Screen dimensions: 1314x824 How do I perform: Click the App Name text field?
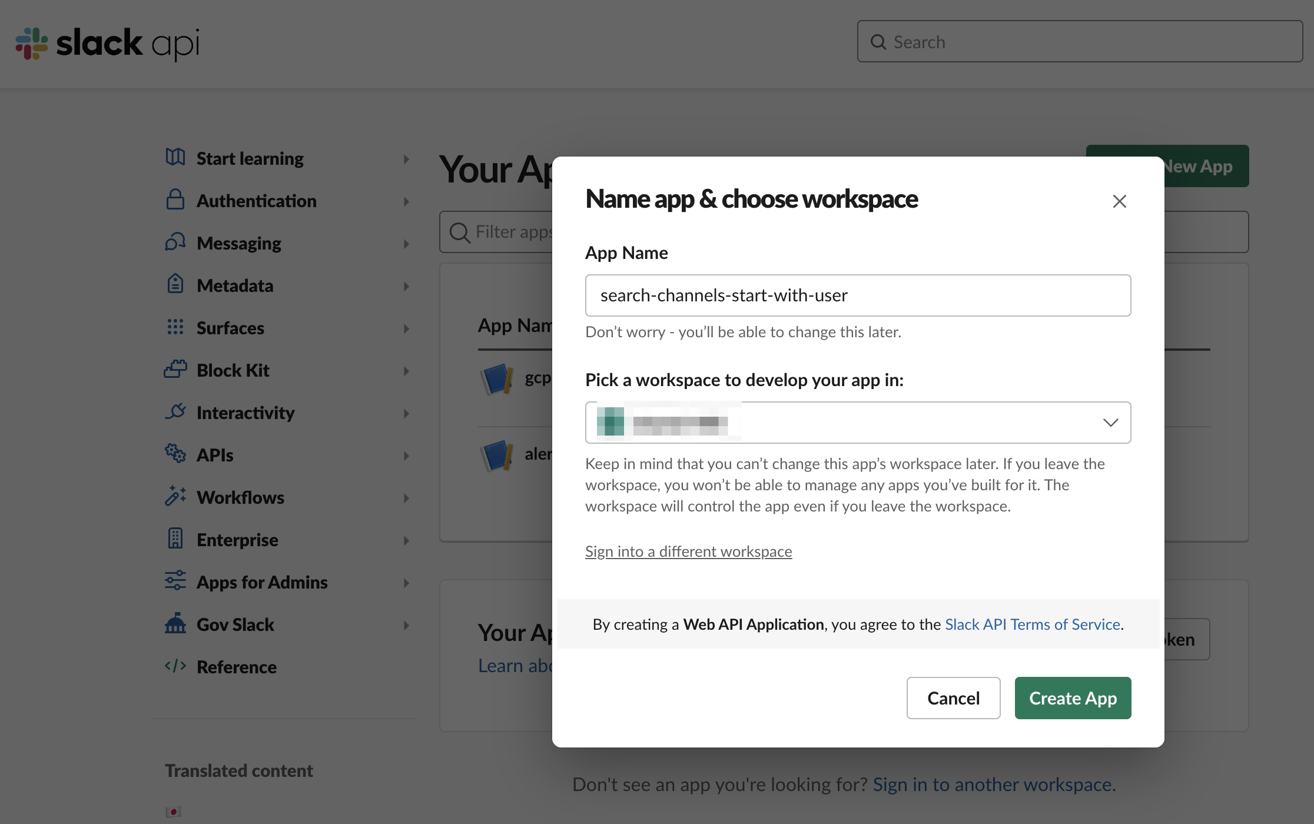point(858,295)
